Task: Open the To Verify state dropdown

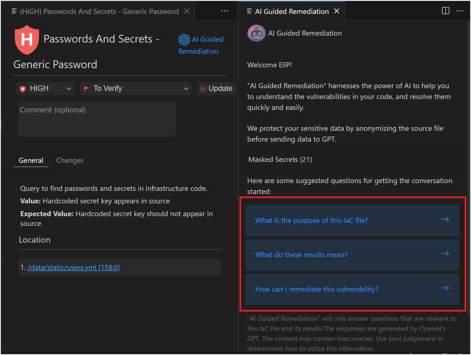Action: [x=135, y=88]
